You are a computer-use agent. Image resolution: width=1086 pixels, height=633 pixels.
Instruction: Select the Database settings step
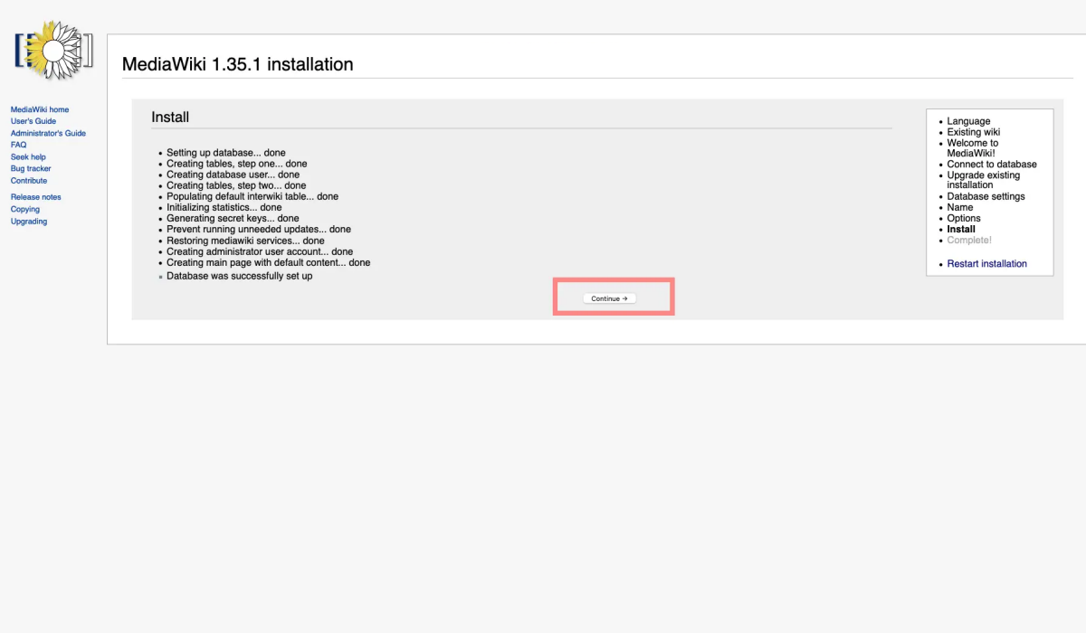pyautogui.click(x=986, y=196)
